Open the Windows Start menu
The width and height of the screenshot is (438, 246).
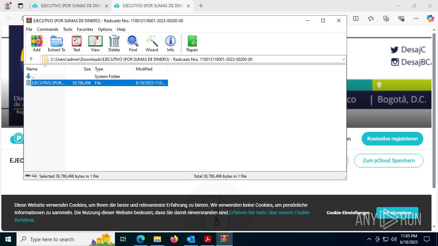click(x=8, y=239)
